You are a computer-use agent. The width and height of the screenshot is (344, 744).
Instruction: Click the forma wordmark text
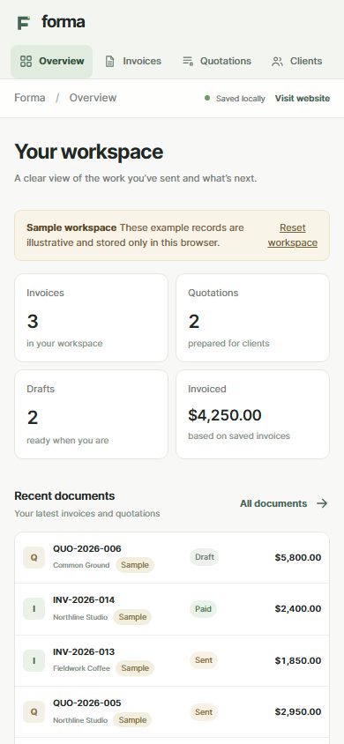coord(64,22)
